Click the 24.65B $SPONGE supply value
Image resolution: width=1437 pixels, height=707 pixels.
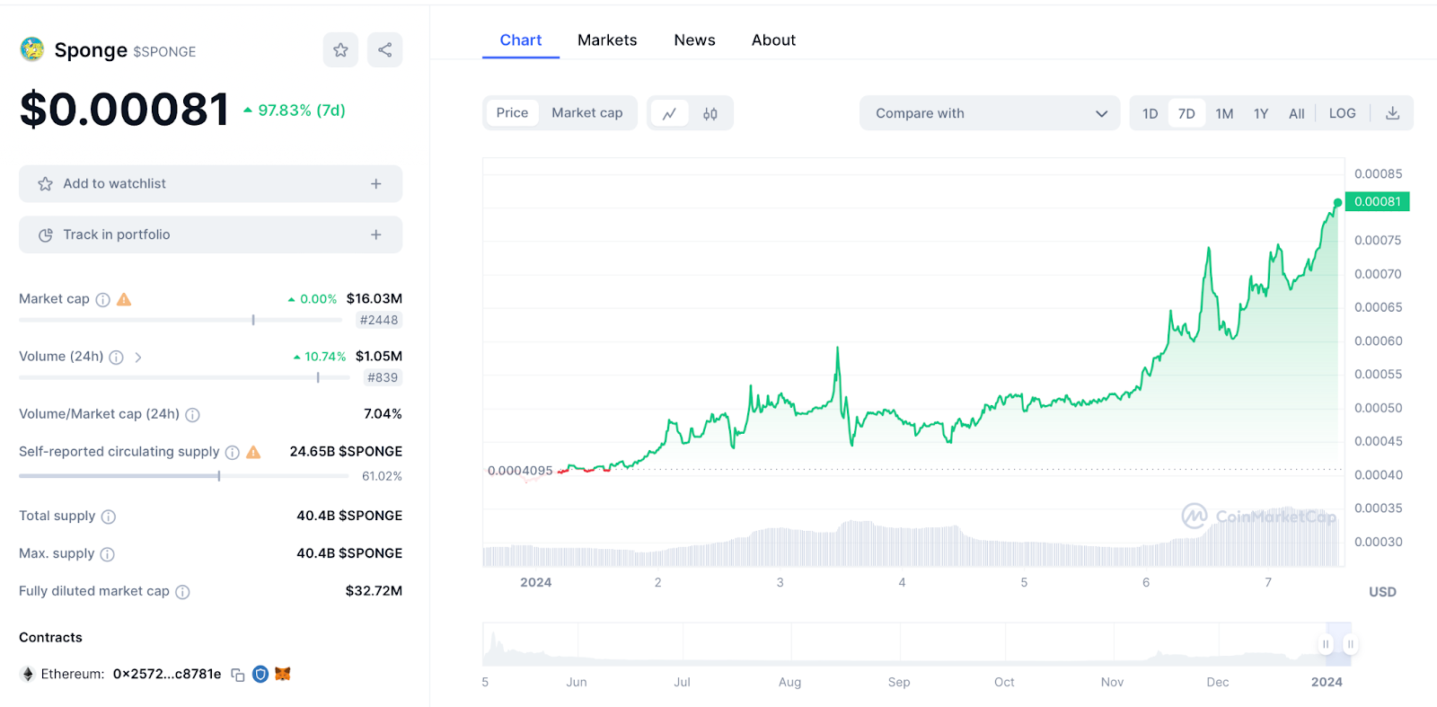pyautogui.click(x=346, y=452)
